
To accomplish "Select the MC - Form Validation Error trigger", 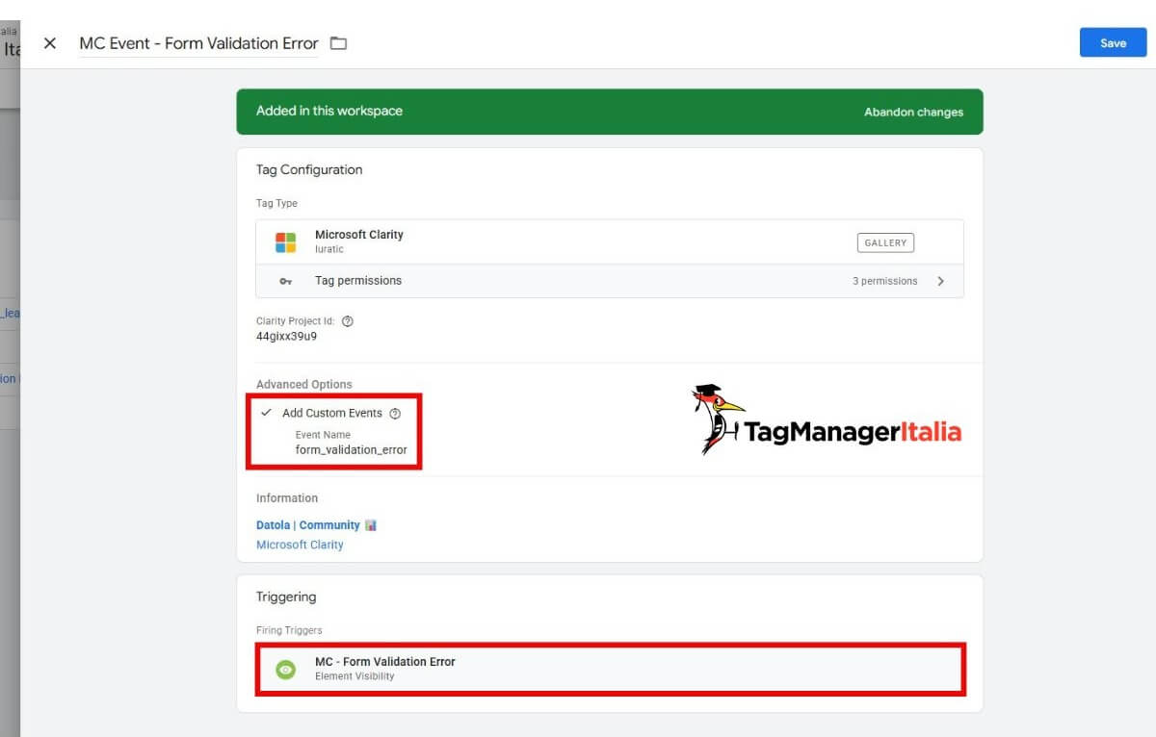I will point(385,661).
